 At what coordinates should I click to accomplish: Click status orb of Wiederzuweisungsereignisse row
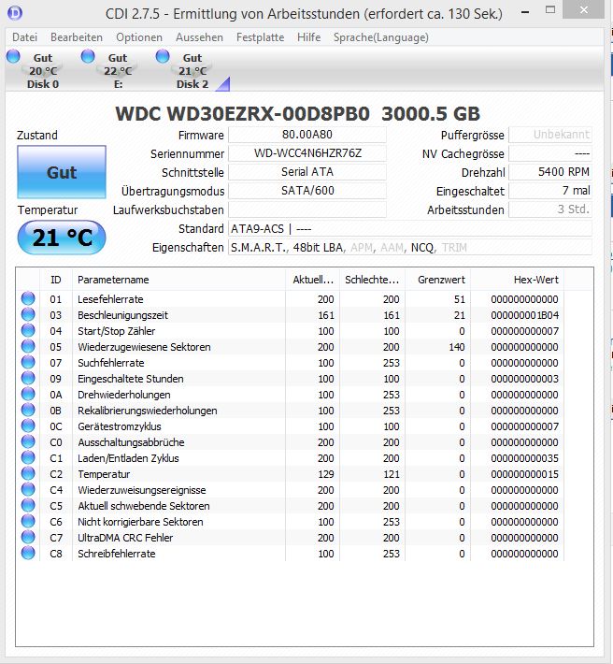(28, 489)
